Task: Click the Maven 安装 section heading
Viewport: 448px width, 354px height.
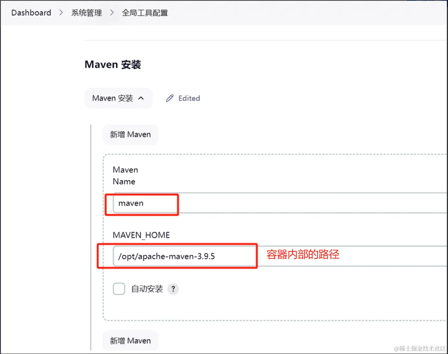Action: 113,64
